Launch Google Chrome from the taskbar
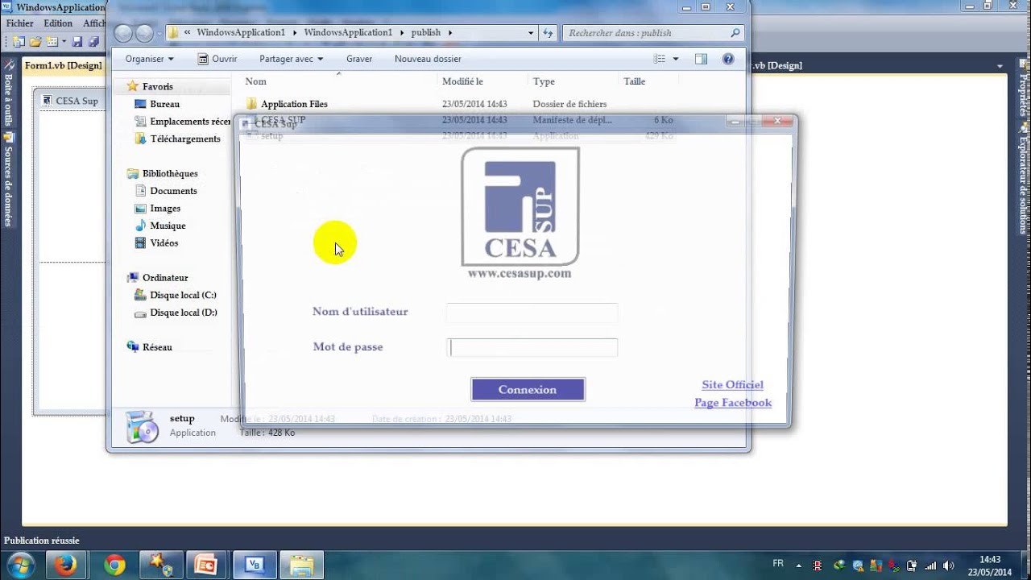The image size is (1031, 580). coord(114,565)
